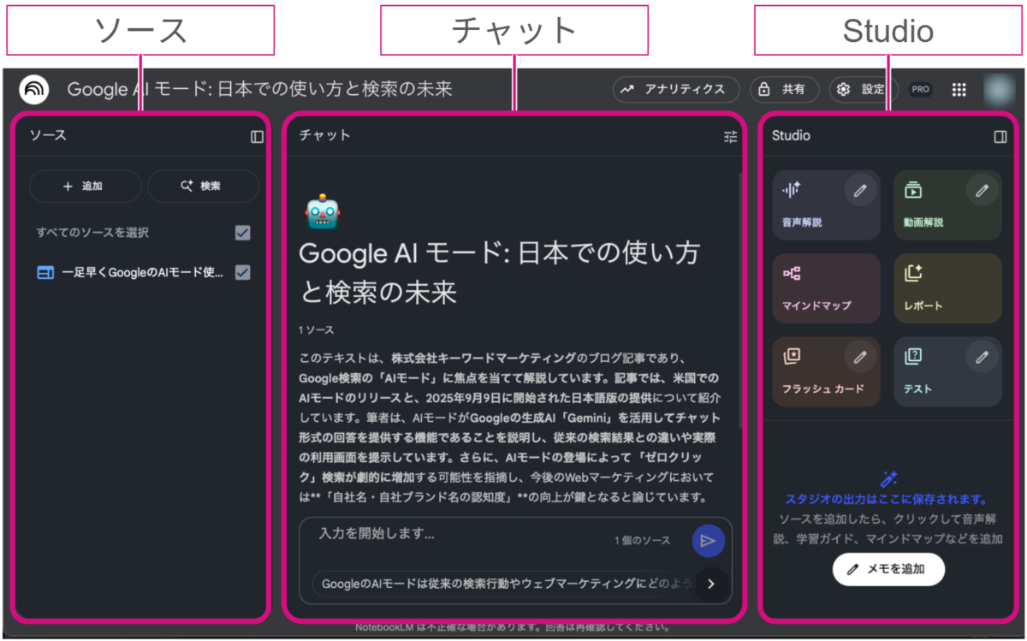
Task: Collapse the Studio panel using its icon
Action: pyautogui.click(x=1000, y=136)
